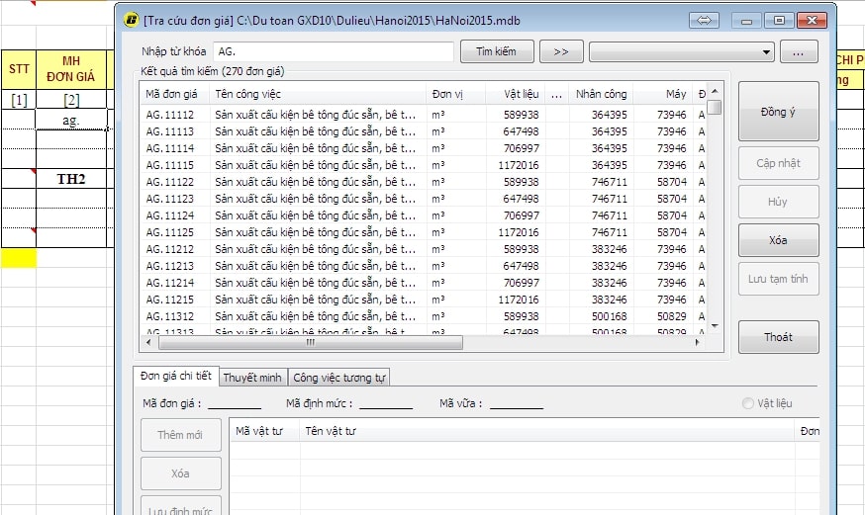Click the double-arrow title bar button
The image size is (865, 515).
(704, 19)
